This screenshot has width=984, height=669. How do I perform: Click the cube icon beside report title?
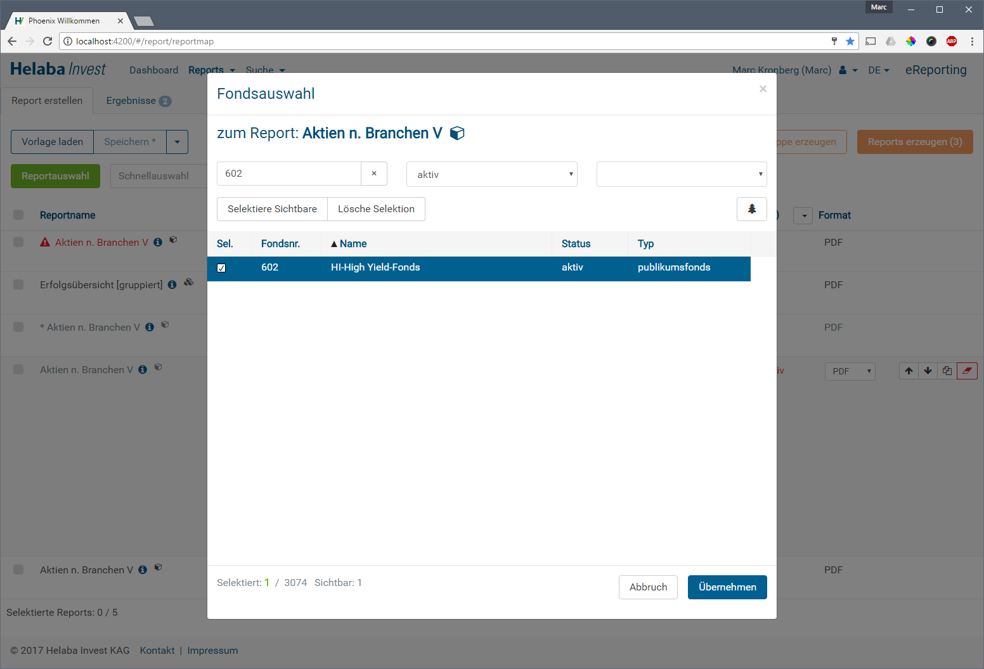pos(457,133)
